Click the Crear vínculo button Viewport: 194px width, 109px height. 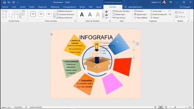tap(119, 18)
